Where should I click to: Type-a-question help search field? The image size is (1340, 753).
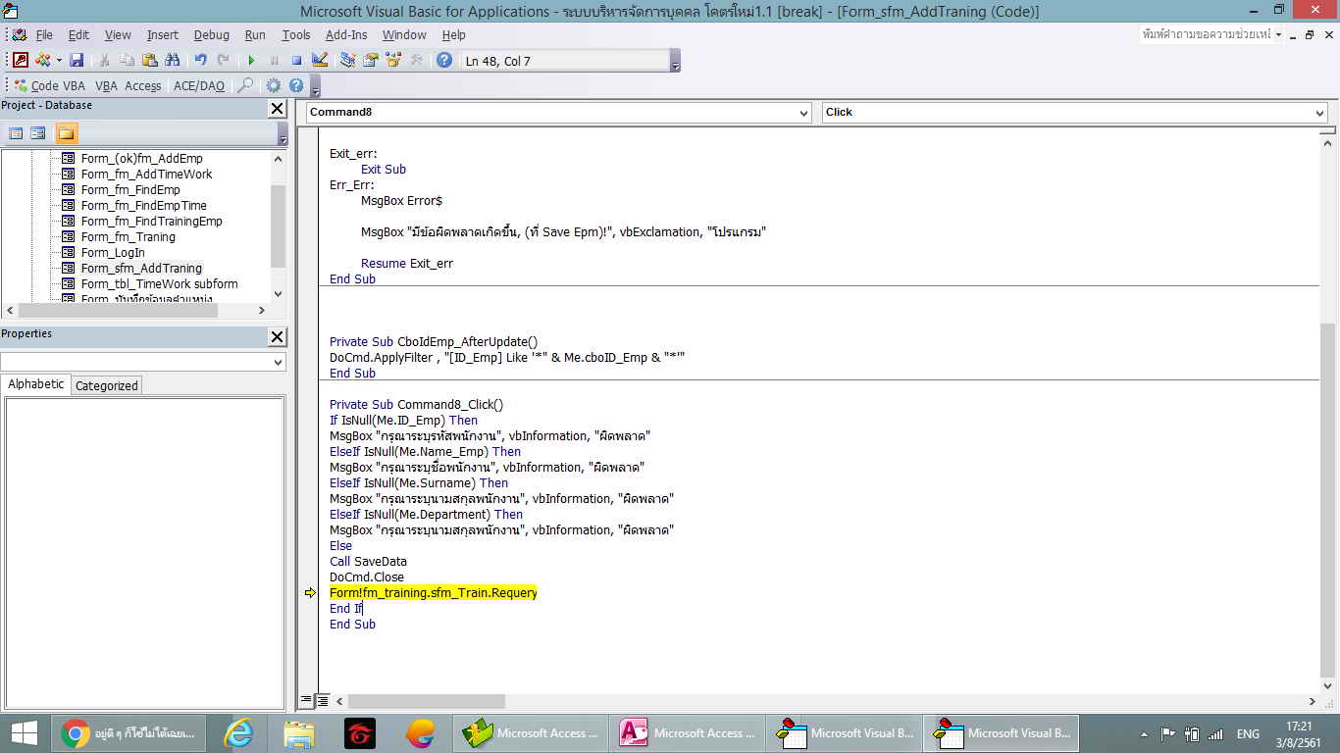[x=1206, y=34]
